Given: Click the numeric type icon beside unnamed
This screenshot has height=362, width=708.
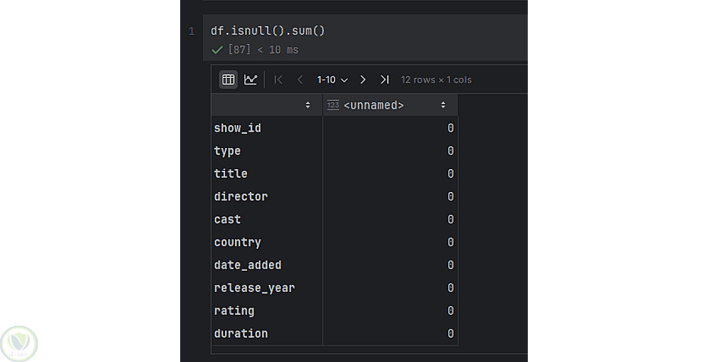Looking at the screenshot, I should [333, 105].
